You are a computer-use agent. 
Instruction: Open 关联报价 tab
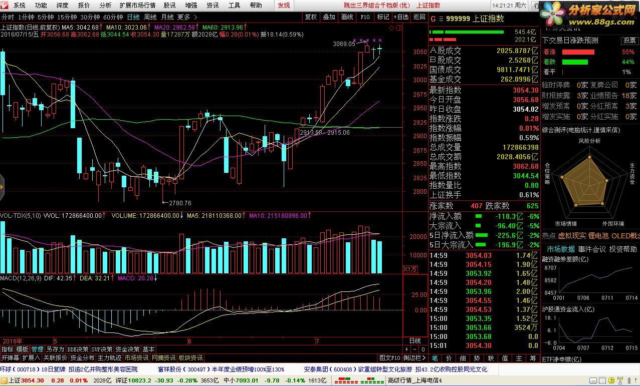55,358
